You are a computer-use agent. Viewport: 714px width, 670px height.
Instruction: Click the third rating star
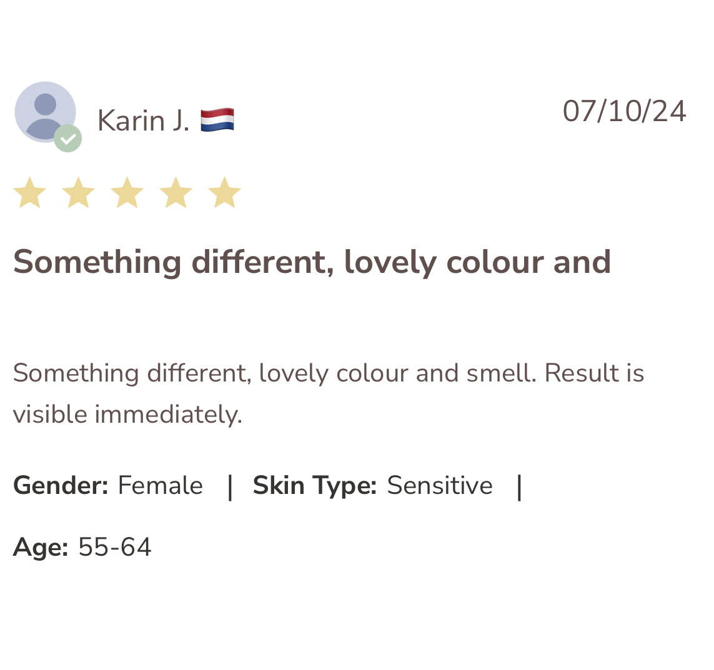tap(127, 192)
